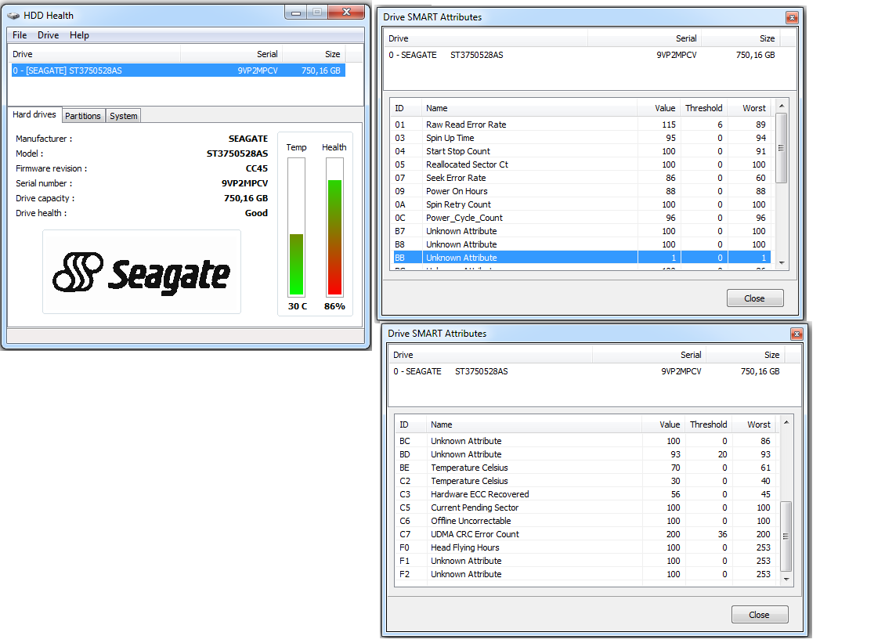The width and height of the screenshot is (885, 643).
Task: Select the Seek Error Rate row
Action: (581, 178)
